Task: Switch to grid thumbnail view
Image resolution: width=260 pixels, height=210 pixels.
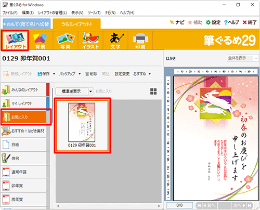Action: coord(153,91)
